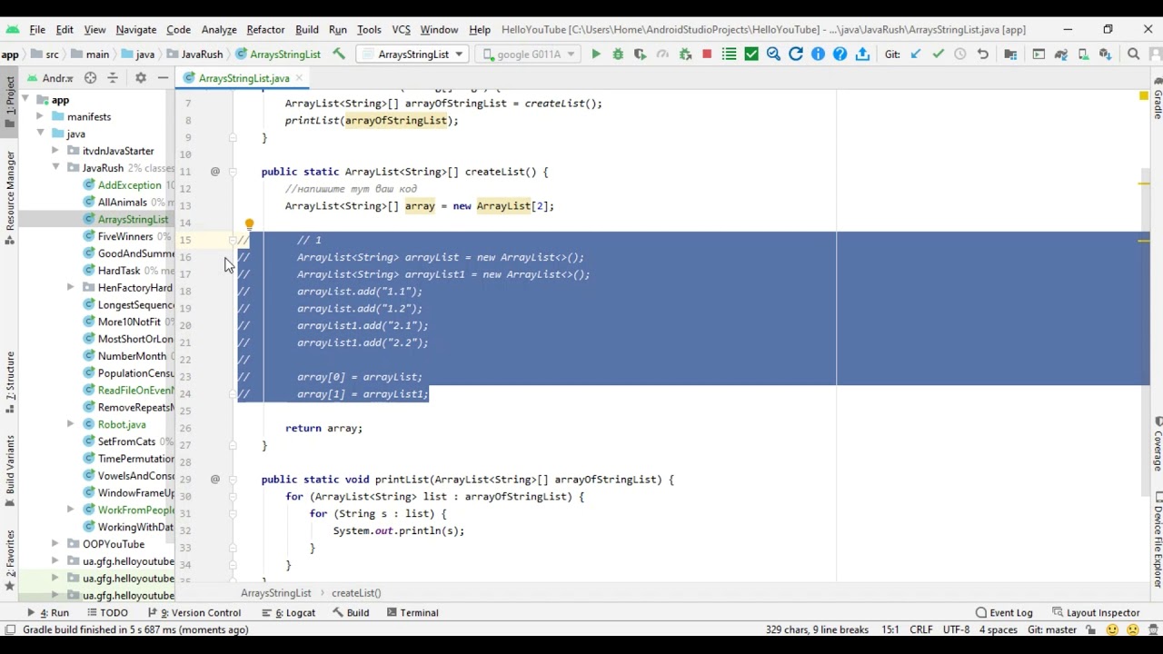Commit changes with Git checkmark icon

(938, 54)
